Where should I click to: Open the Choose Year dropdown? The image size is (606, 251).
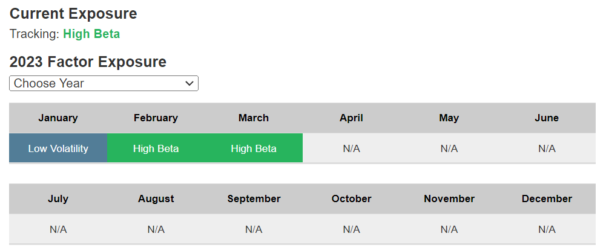[104, 83]
